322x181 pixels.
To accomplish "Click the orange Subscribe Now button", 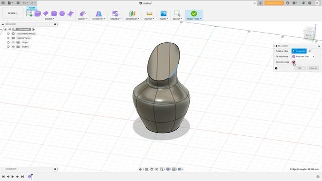I will point(274,3).
